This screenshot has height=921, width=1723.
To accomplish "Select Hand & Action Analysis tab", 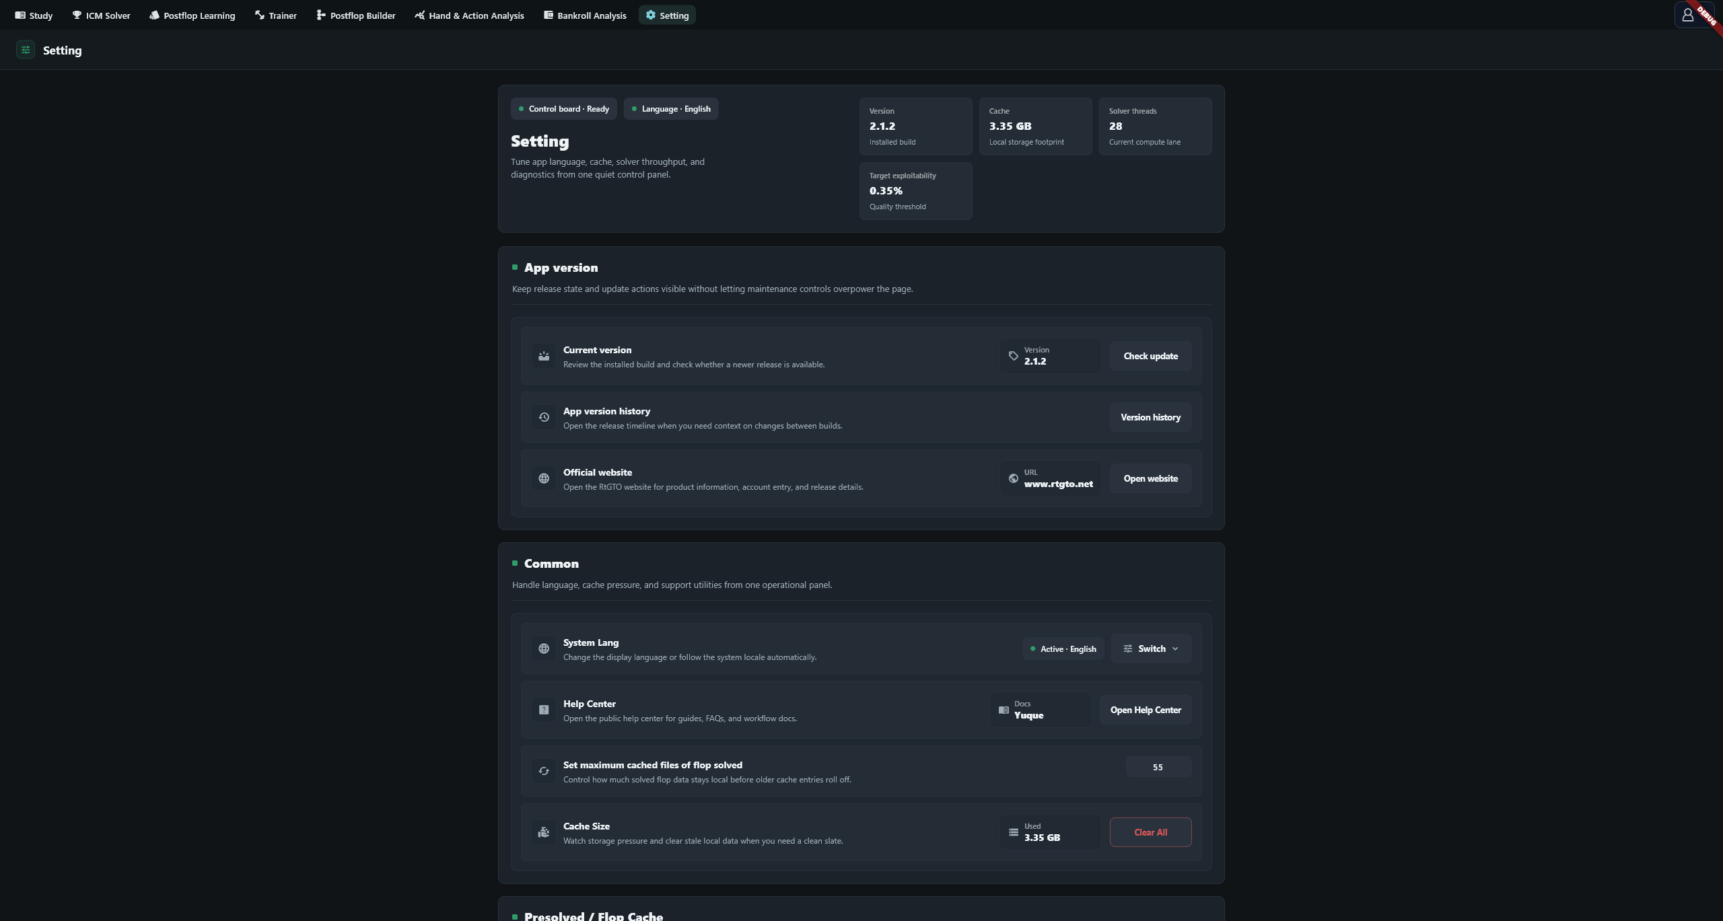I will tap(470, 15).
